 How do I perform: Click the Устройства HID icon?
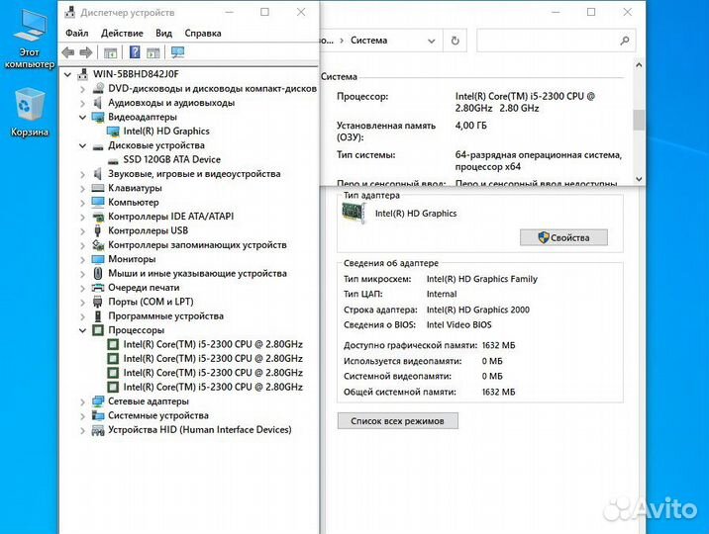click(x=98, y=430)
